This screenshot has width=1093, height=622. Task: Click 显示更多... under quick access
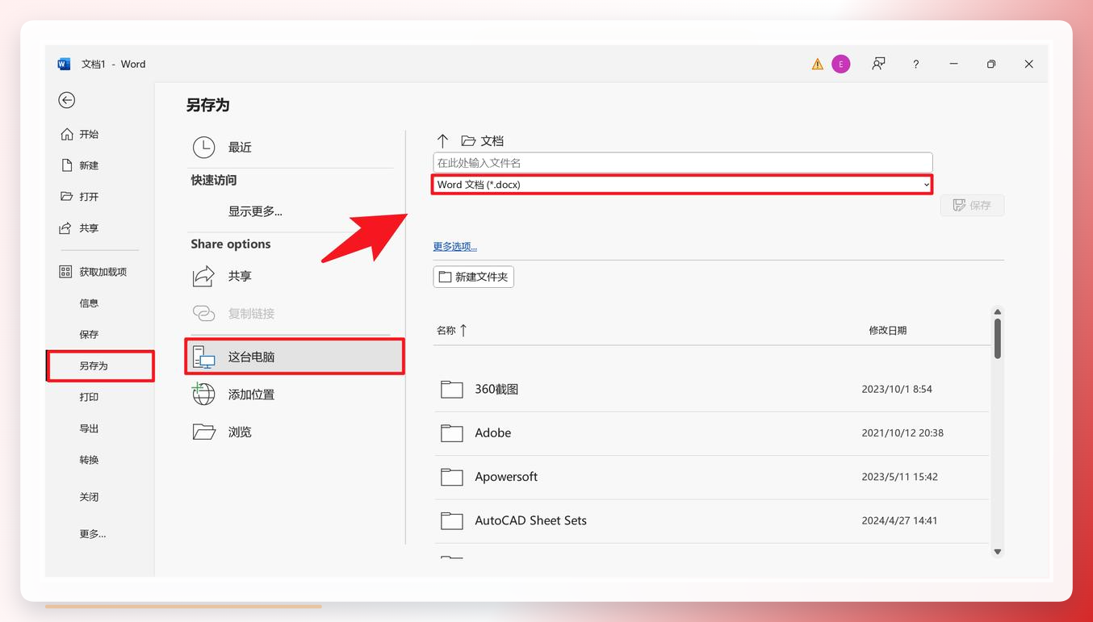255,211
